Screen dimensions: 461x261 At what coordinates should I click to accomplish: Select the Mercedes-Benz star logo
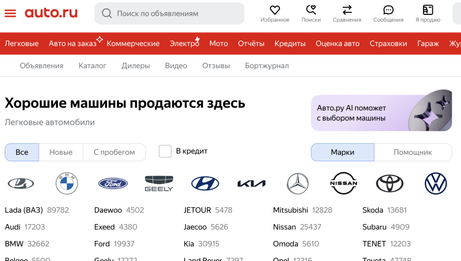pos(298,183)
